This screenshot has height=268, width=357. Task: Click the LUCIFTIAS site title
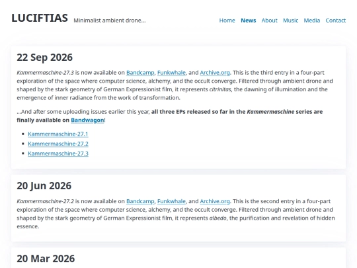[40, 18]
